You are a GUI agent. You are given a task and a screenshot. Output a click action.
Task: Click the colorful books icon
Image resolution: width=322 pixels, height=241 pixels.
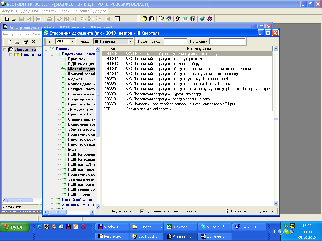169,19
